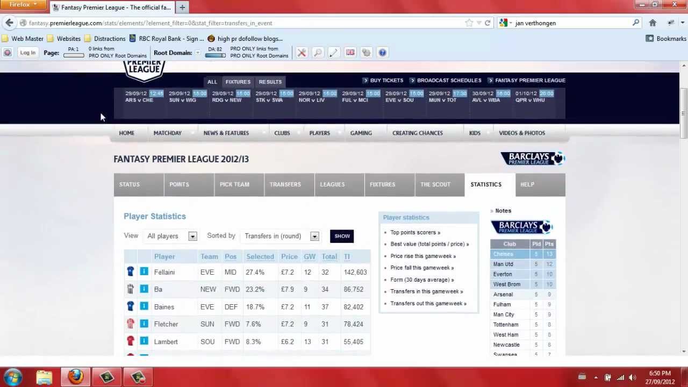688x387 pixels.
Task: Open Transfers out this gameweek link
Action: coord(428,303)
